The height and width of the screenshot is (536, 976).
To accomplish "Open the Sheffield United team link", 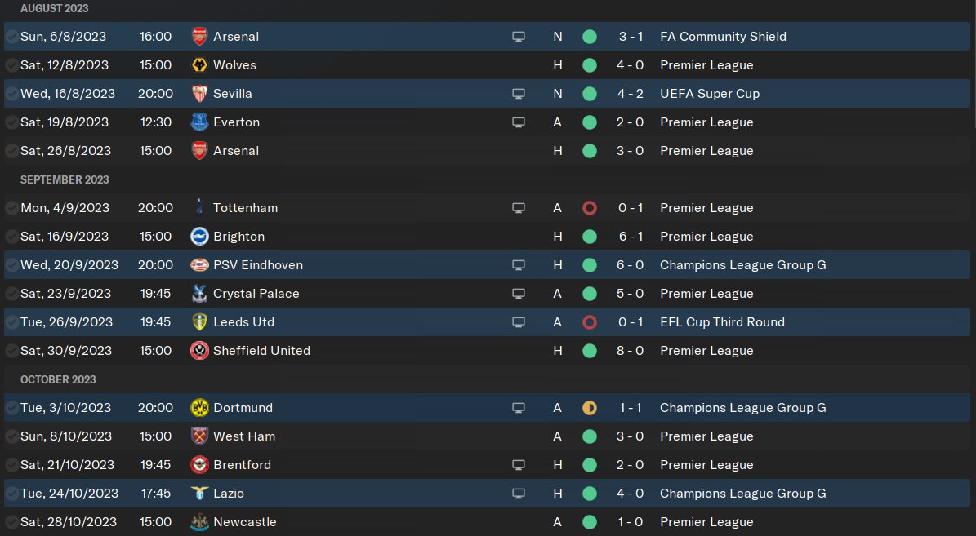I will point(261,351).
